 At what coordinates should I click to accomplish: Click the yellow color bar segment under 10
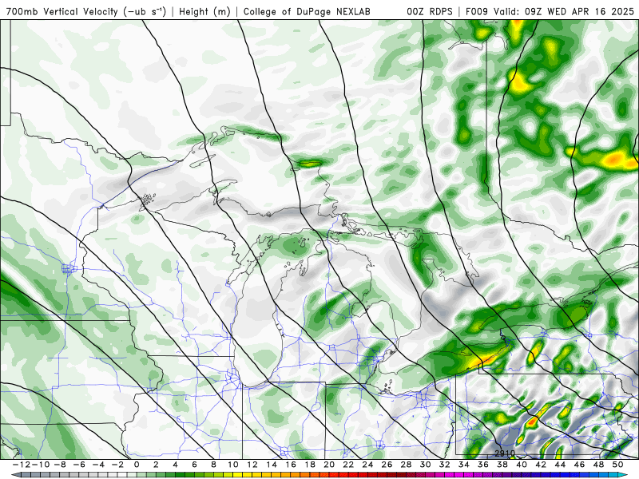(x=236, y=475)
